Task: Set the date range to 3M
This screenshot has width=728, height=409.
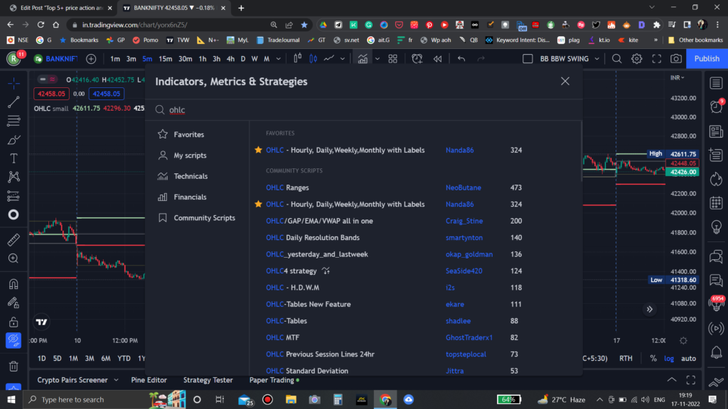Action: coord(89,358)
